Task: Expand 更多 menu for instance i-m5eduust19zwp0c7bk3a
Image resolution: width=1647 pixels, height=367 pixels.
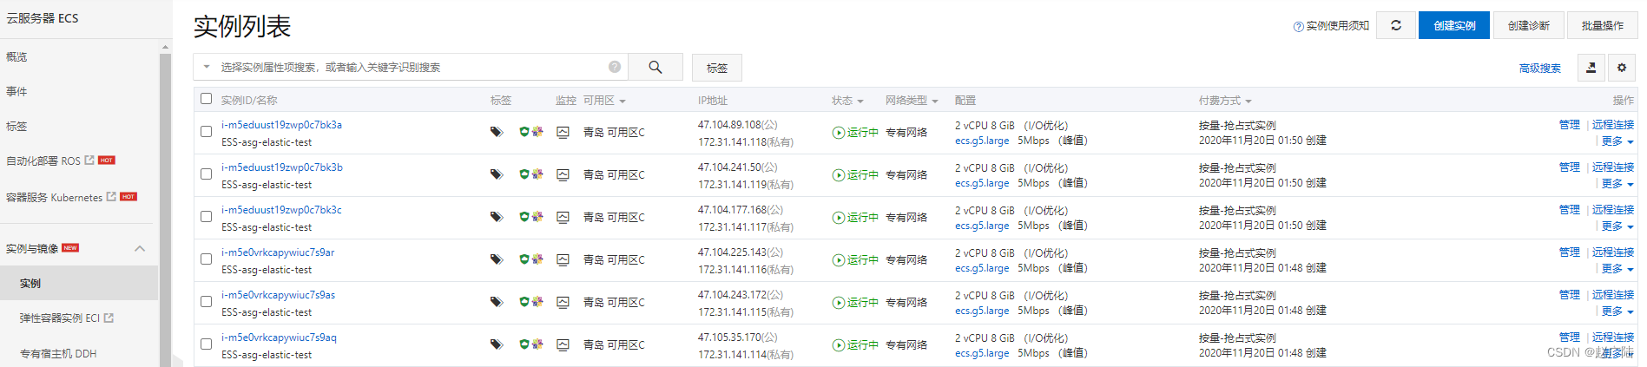Action: point(1617,141)
